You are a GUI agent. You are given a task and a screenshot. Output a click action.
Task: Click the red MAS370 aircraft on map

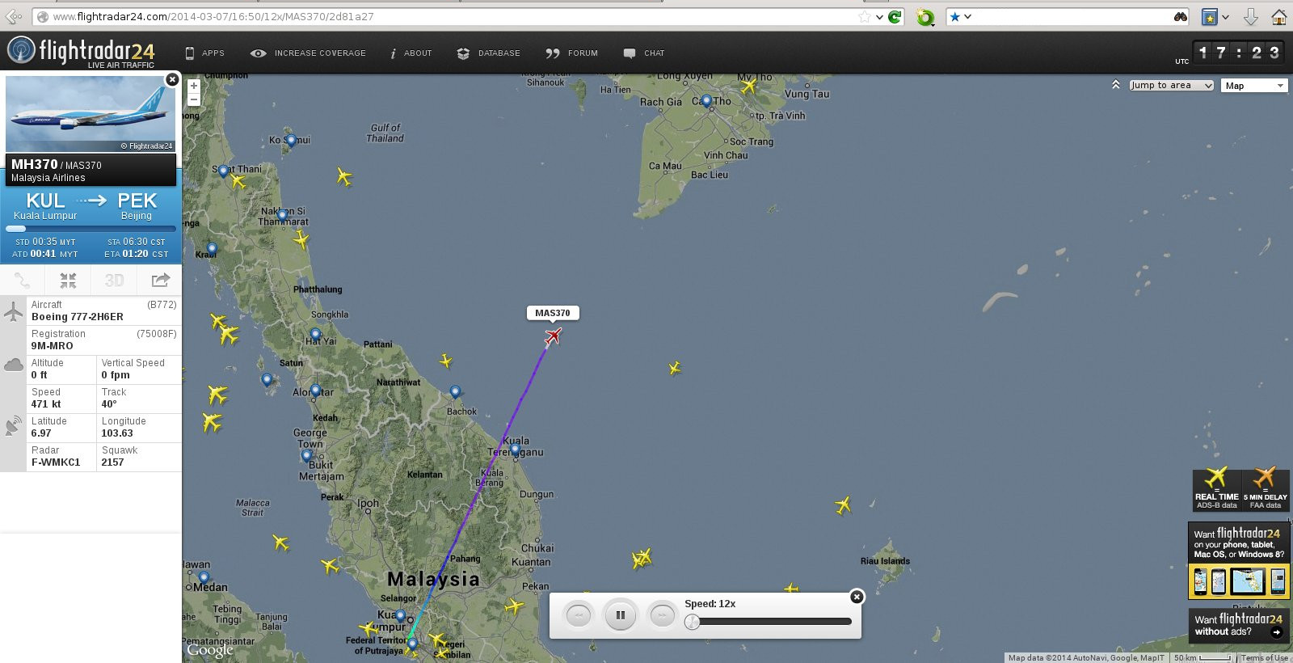tap(553, 336)
